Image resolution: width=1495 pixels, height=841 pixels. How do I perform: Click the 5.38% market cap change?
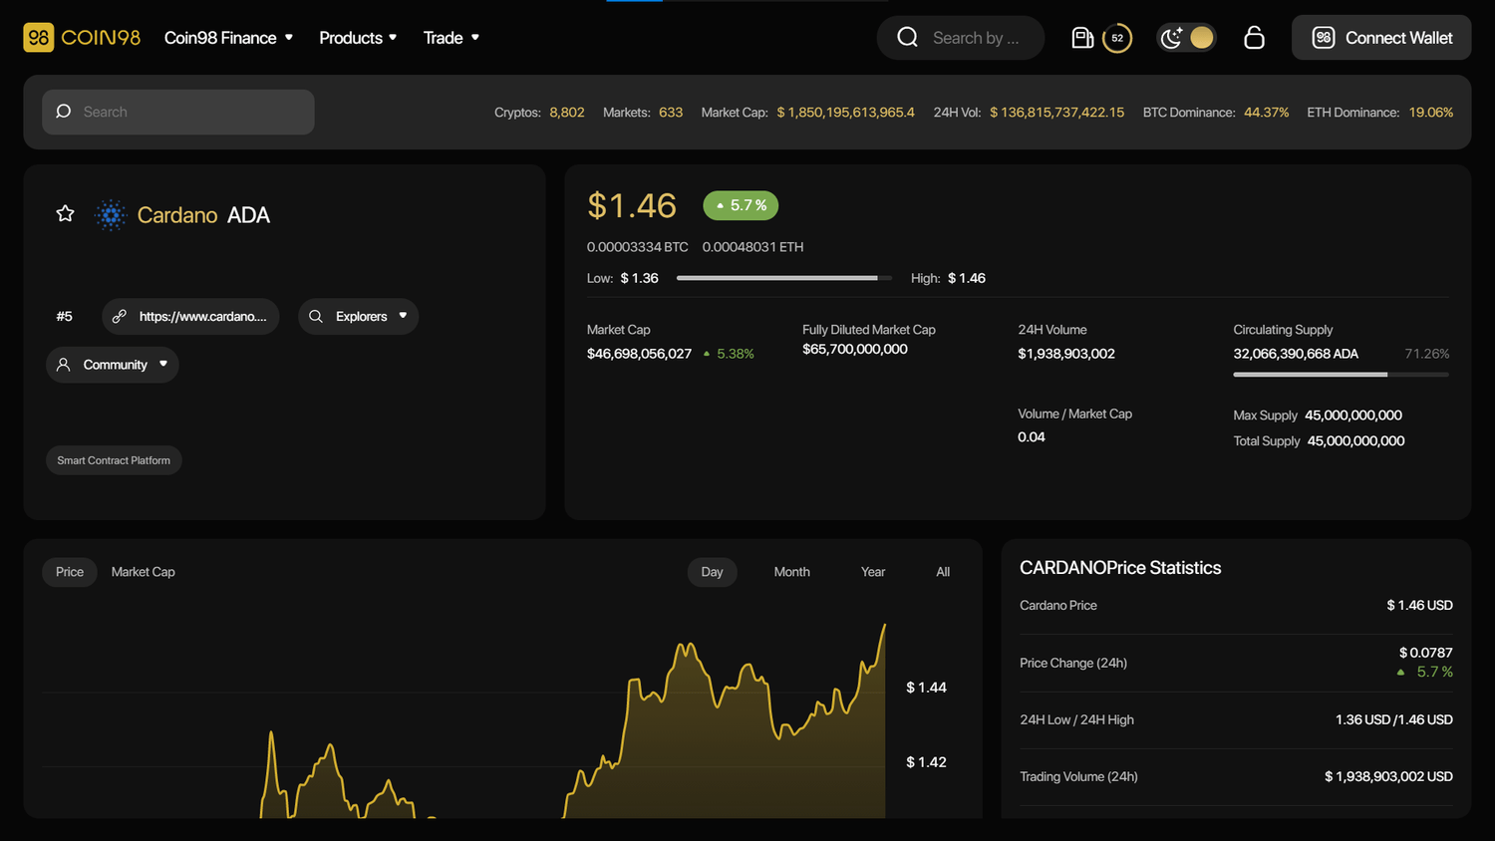coord(736,354)
